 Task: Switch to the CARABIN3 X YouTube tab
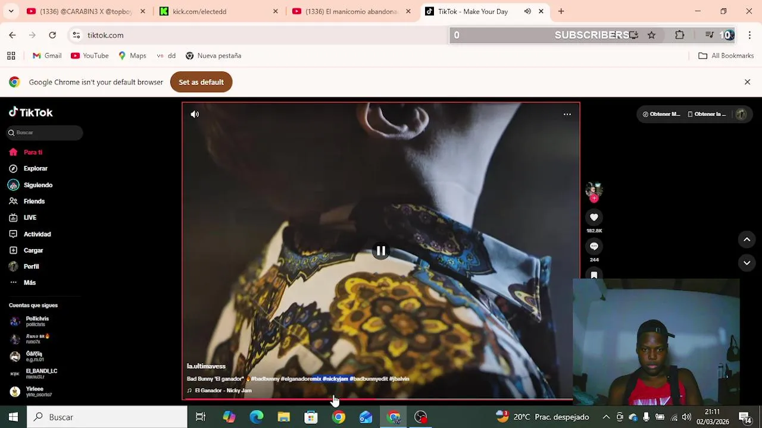pyautogui.click(x=86, y=11)
